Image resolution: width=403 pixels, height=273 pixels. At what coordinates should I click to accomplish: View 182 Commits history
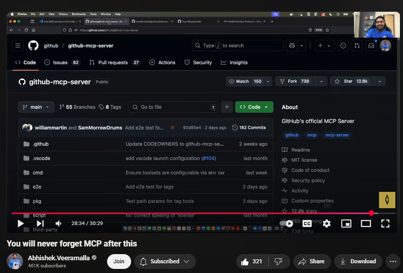(x=249, y=128)
